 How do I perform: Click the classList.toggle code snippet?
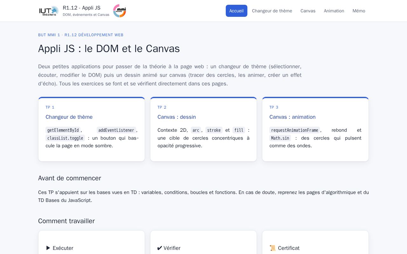65,138
